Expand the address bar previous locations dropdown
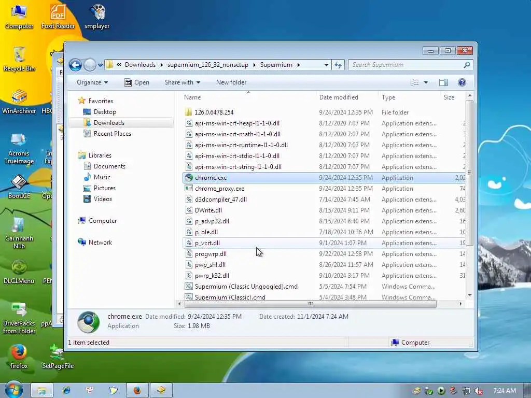 pos(326,65)
